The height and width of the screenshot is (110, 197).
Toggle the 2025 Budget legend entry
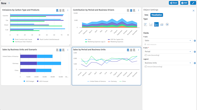coord(29,81)
